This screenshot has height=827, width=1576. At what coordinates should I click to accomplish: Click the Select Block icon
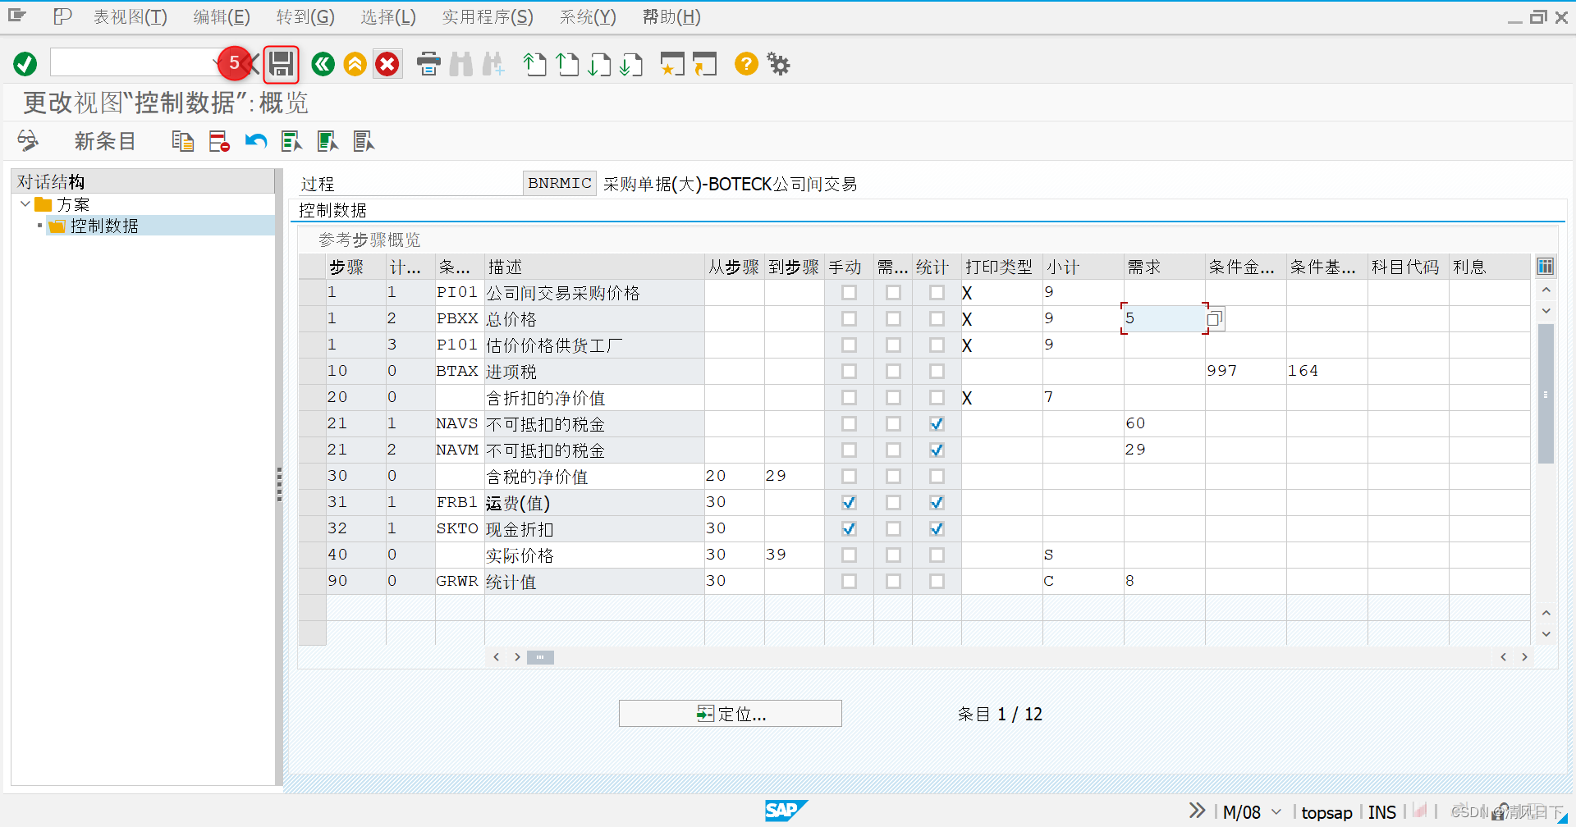click(328, 141)
